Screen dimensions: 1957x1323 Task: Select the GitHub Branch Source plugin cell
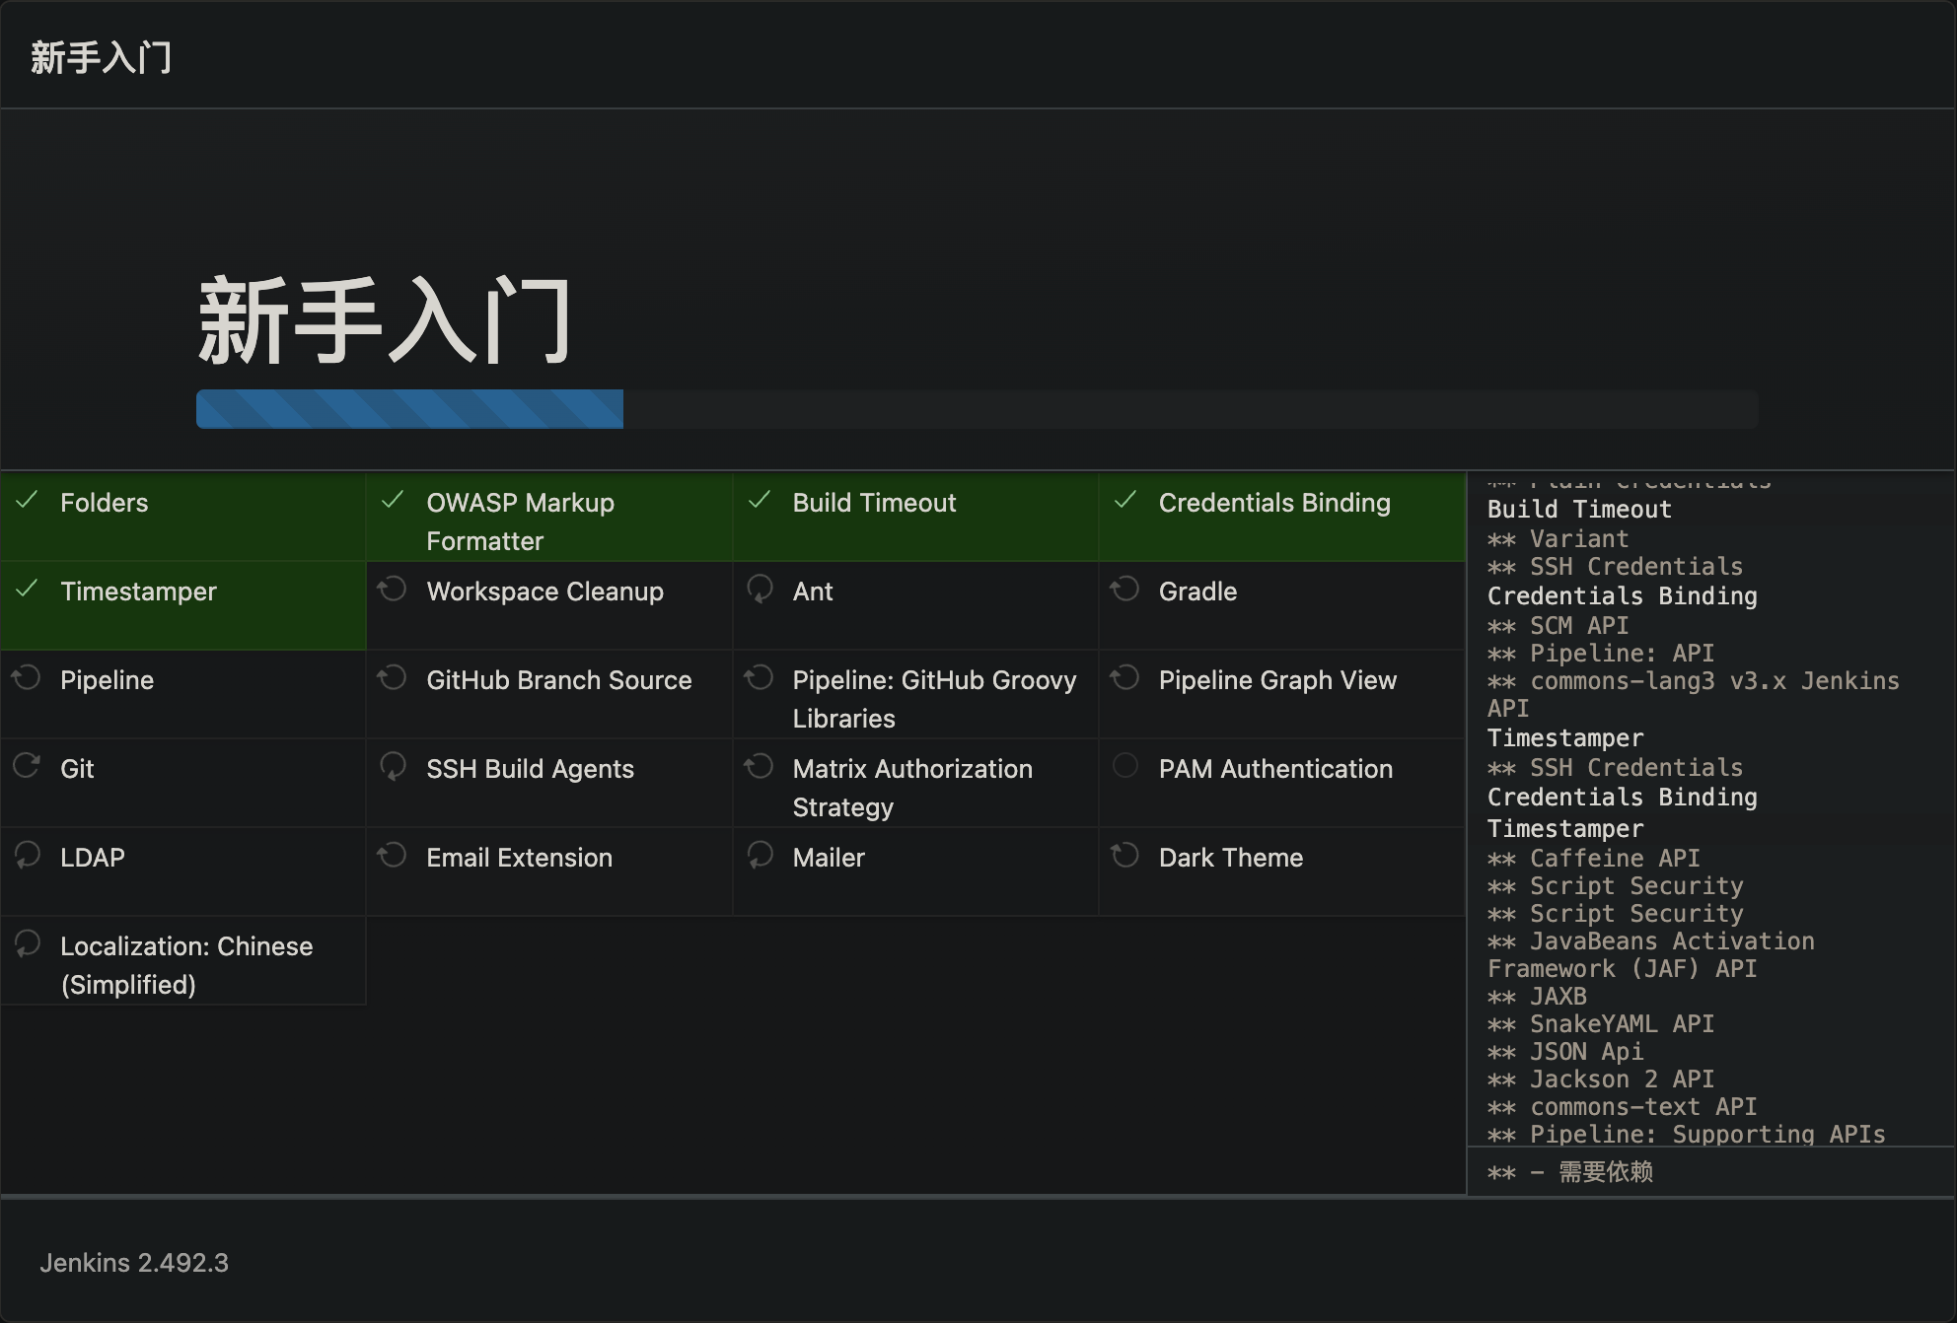tap(558, 680)
